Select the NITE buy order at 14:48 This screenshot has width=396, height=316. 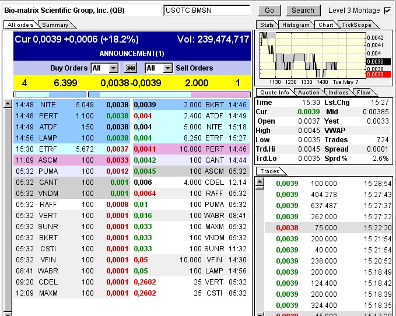coord(72,105)
